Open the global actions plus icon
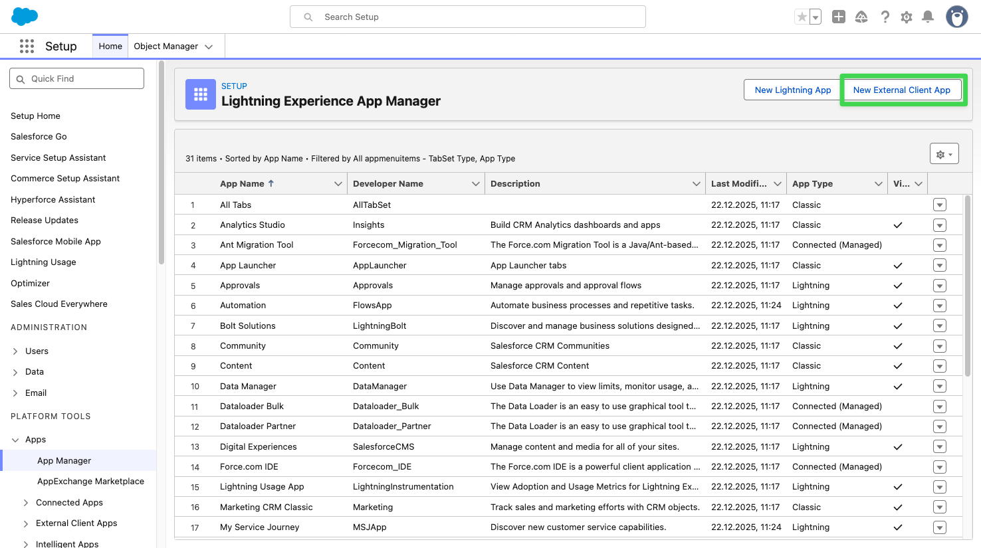 point(838,17)
